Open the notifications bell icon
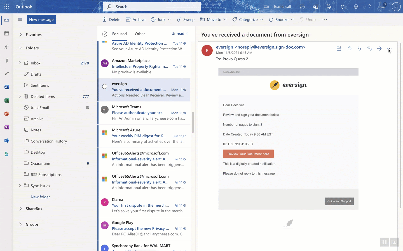The height and width of the screenshot is (251, 403). 342,7
